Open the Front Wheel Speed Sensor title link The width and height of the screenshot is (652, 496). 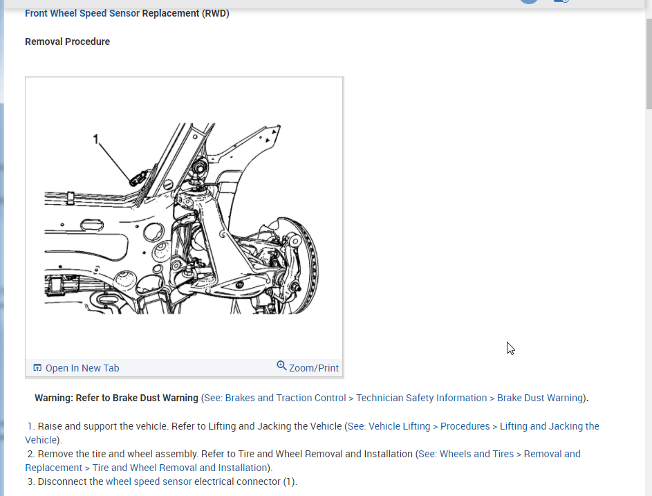tap(82, 13)
